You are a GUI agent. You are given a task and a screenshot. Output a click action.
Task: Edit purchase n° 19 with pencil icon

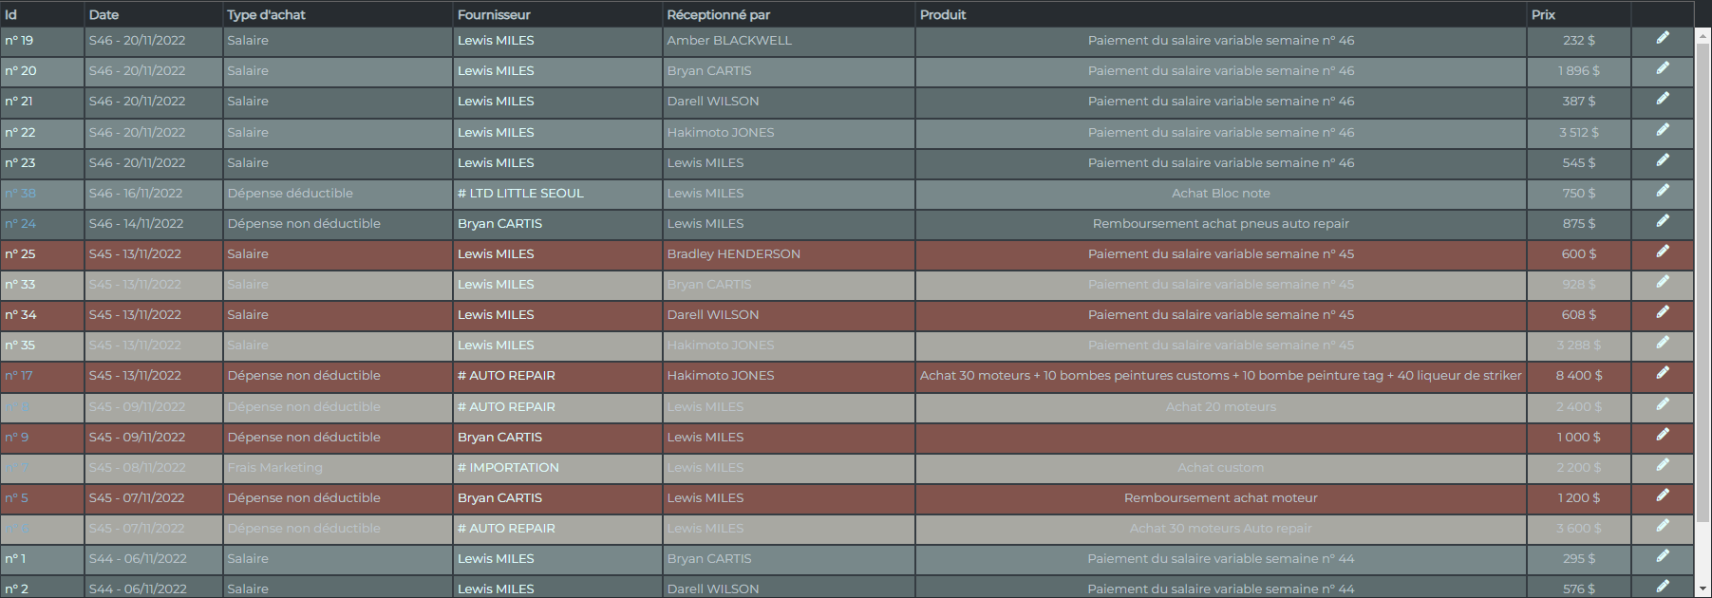pos(1663,38)
